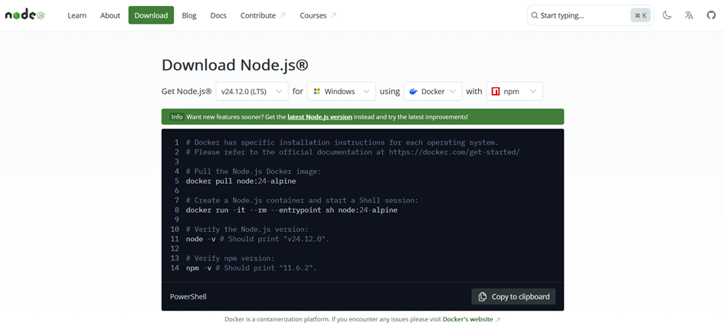Click the Download Node.js® heading

point(234,65)
